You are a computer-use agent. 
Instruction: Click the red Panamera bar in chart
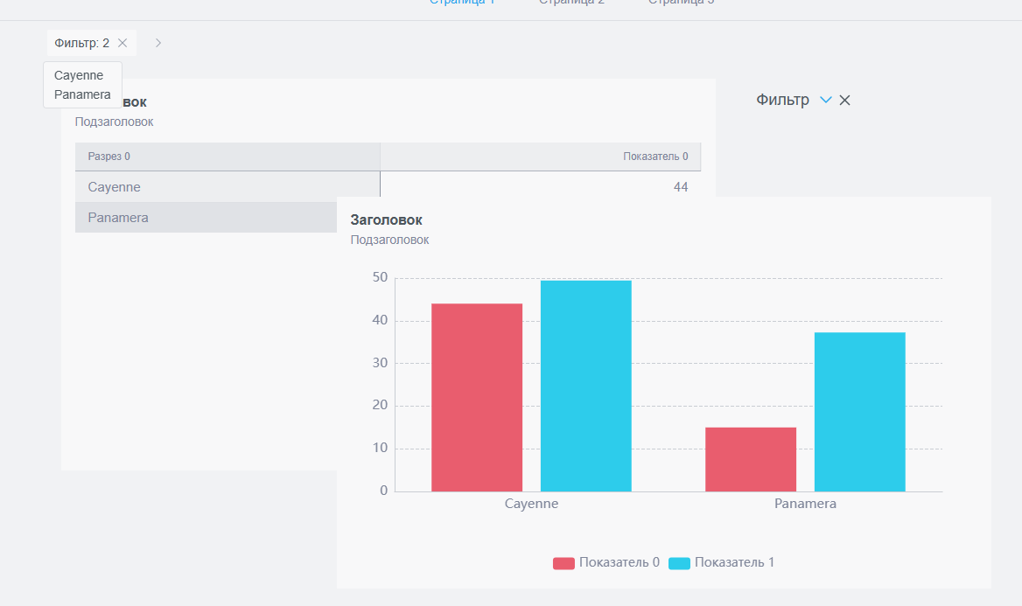coord(751,459)
